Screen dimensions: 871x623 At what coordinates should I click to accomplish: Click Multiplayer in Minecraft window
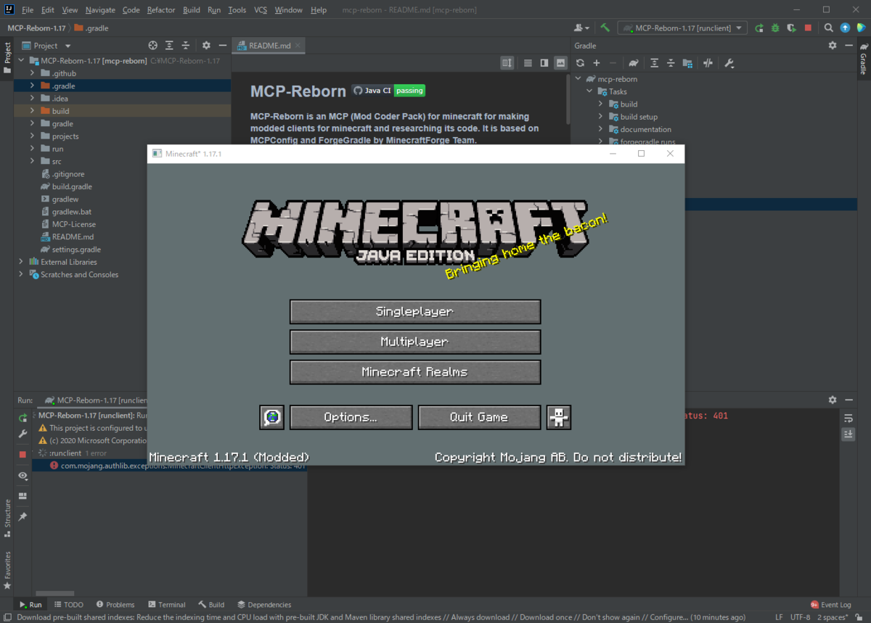(415, 342)
